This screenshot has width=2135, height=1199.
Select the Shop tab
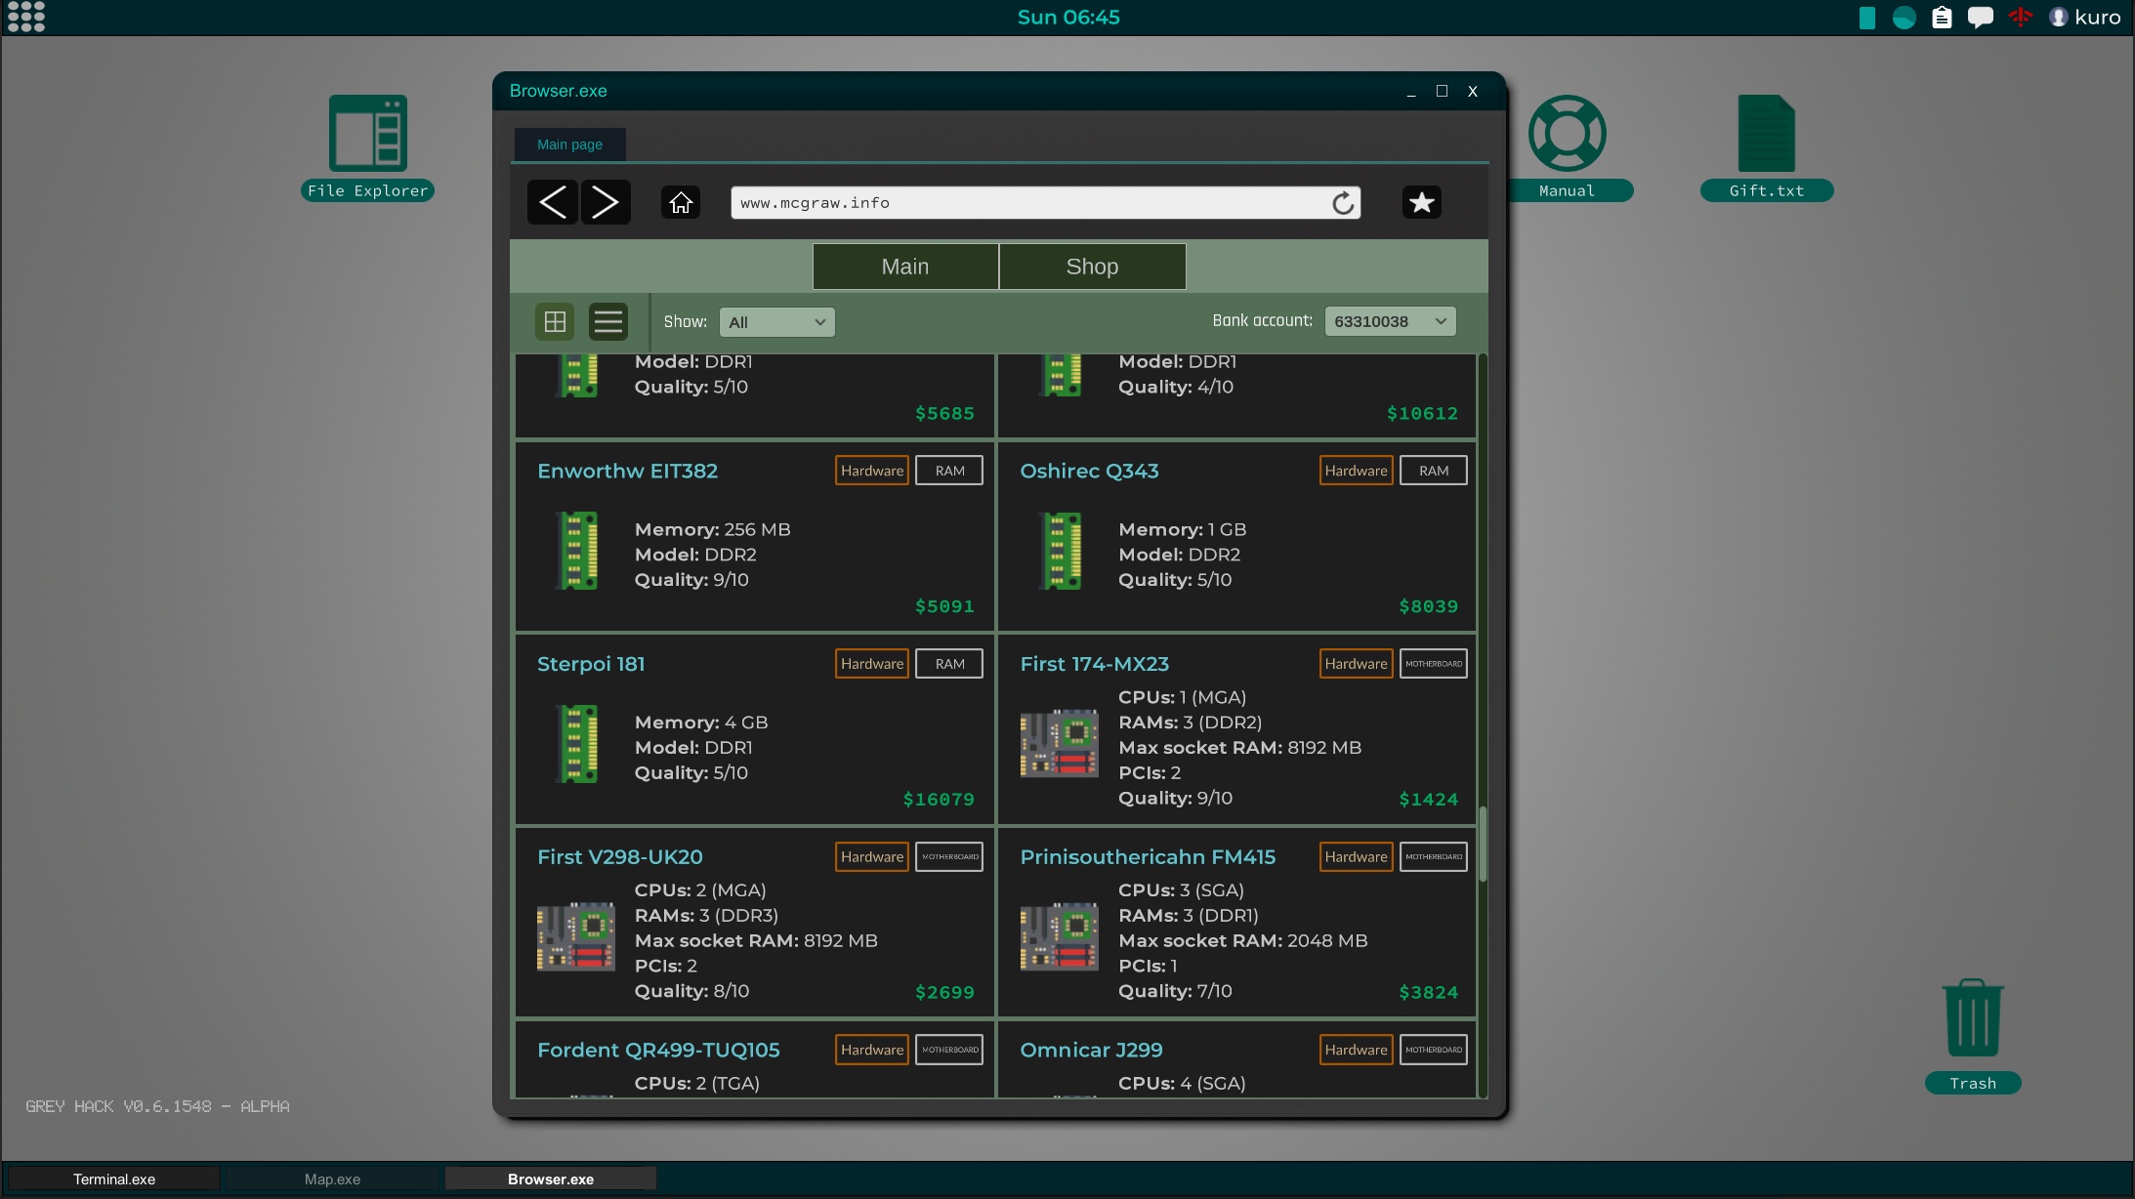click(1093, 266)
